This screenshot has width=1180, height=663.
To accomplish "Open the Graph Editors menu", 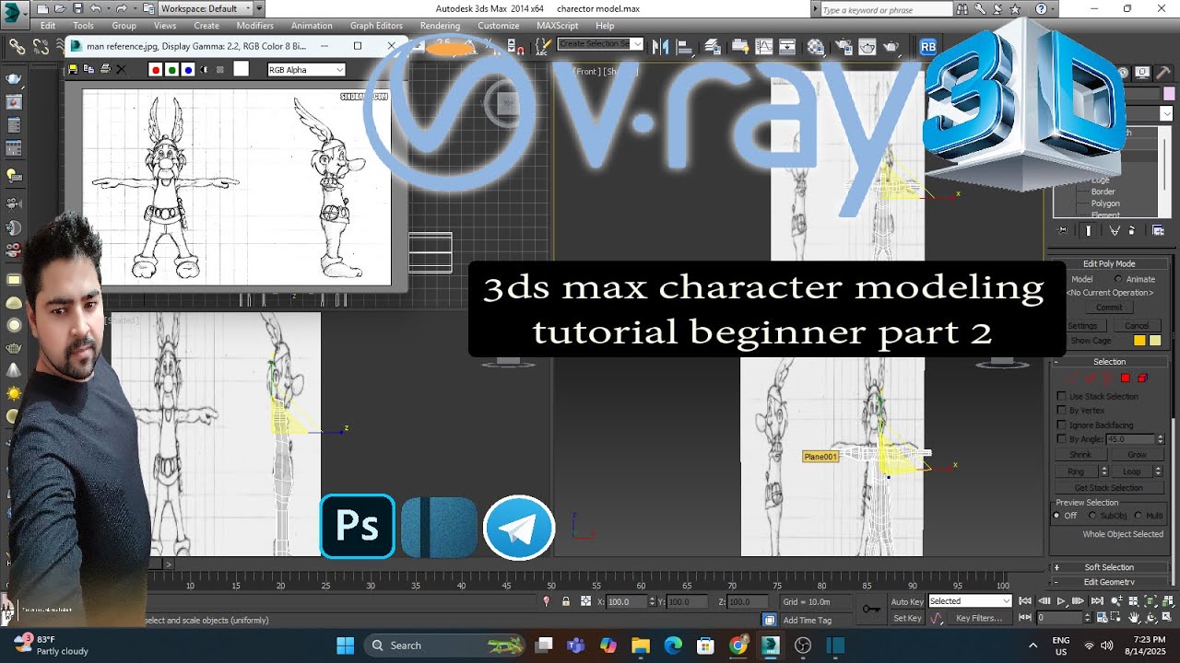I will click(376, 26).
